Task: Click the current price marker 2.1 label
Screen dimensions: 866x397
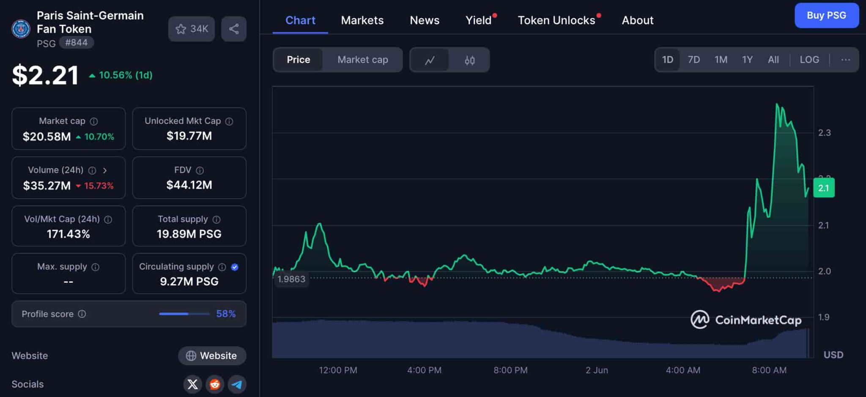Action: click(824, 188)
